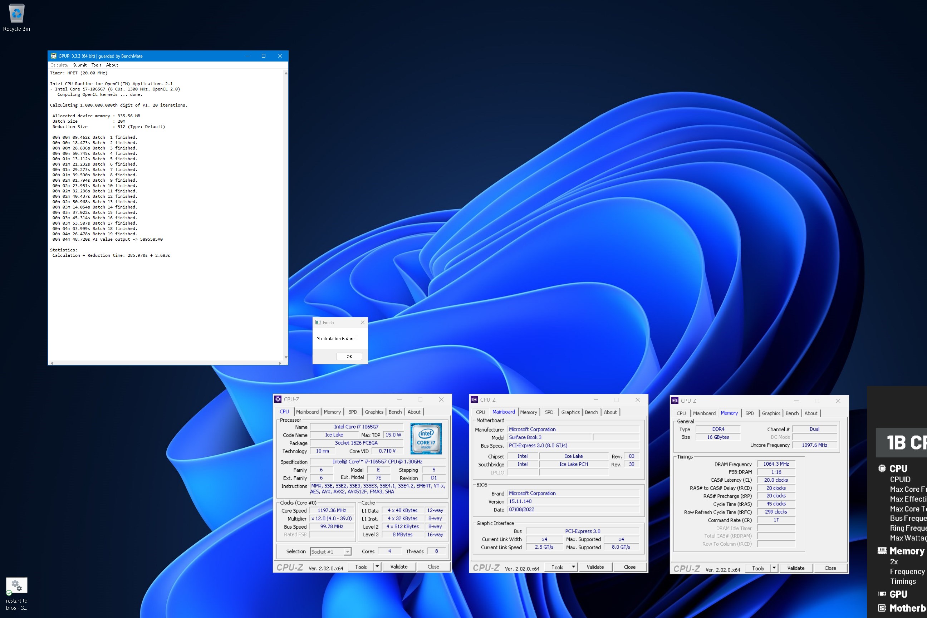The image size is (927, 618).
Task: Open the Tools menu in GPUPI
Action: point(96,65)
